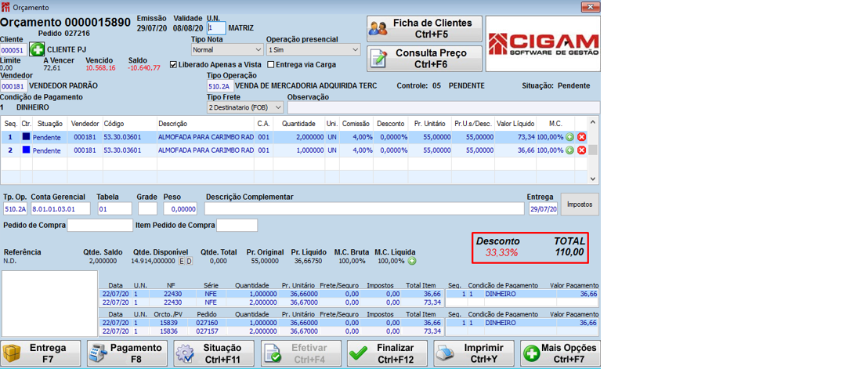Click the Vencido value 10.568,16
This screenshot has width=846, height=369.
[100, 68]
